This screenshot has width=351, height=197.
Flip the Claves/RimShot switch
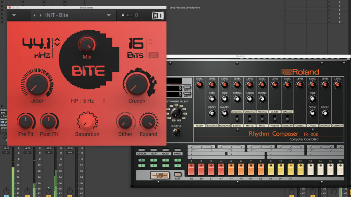[x=275, y=118]
